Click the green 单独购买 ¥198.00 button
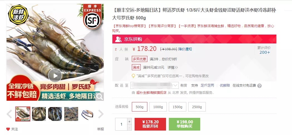292x135 pixels. point(185,124)
